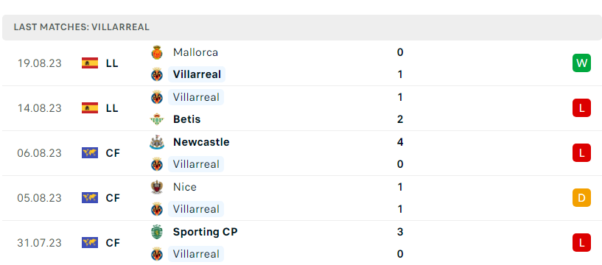Image resolution: width=602 pixels, height=265 pixels.
Task: Click red L badge for Betis match
Action: 581,107
